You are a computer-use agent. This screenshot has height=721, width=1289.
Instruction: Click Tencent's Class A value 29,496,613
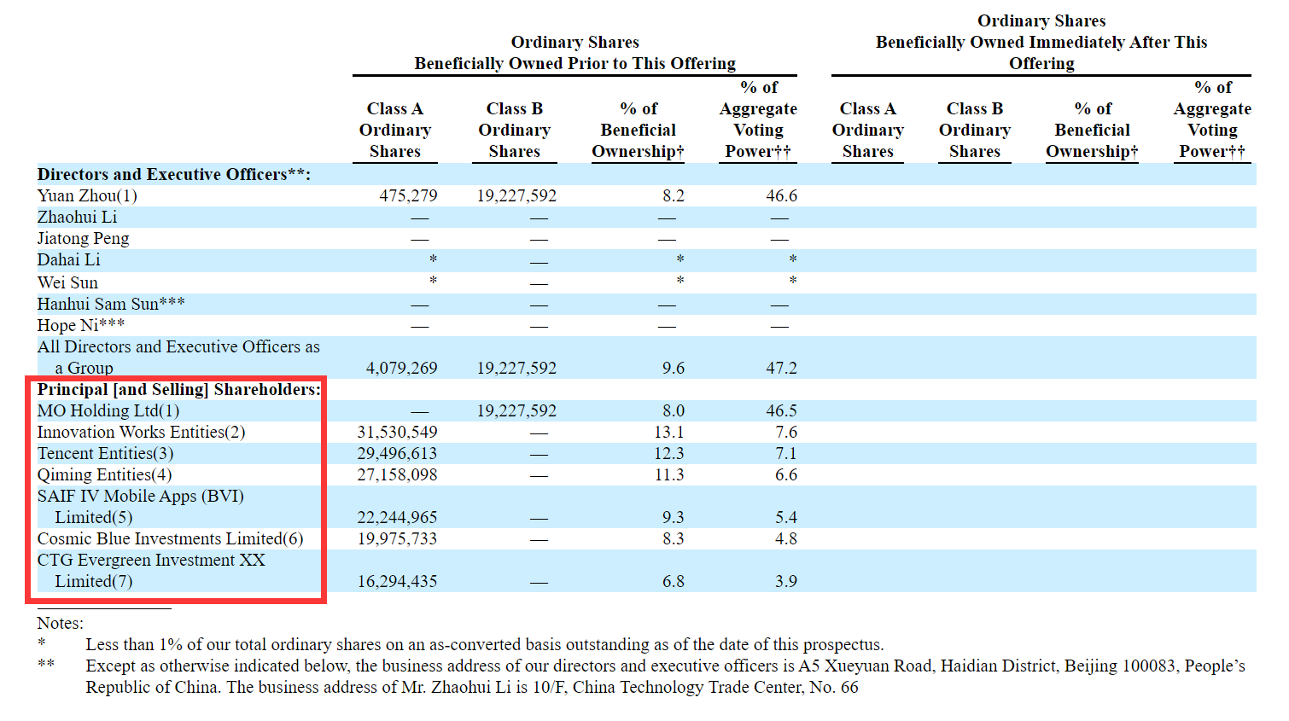coord(397,454)
